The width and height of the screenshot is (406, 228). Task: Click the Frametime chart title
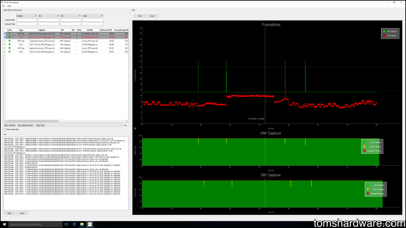[271, 25]
